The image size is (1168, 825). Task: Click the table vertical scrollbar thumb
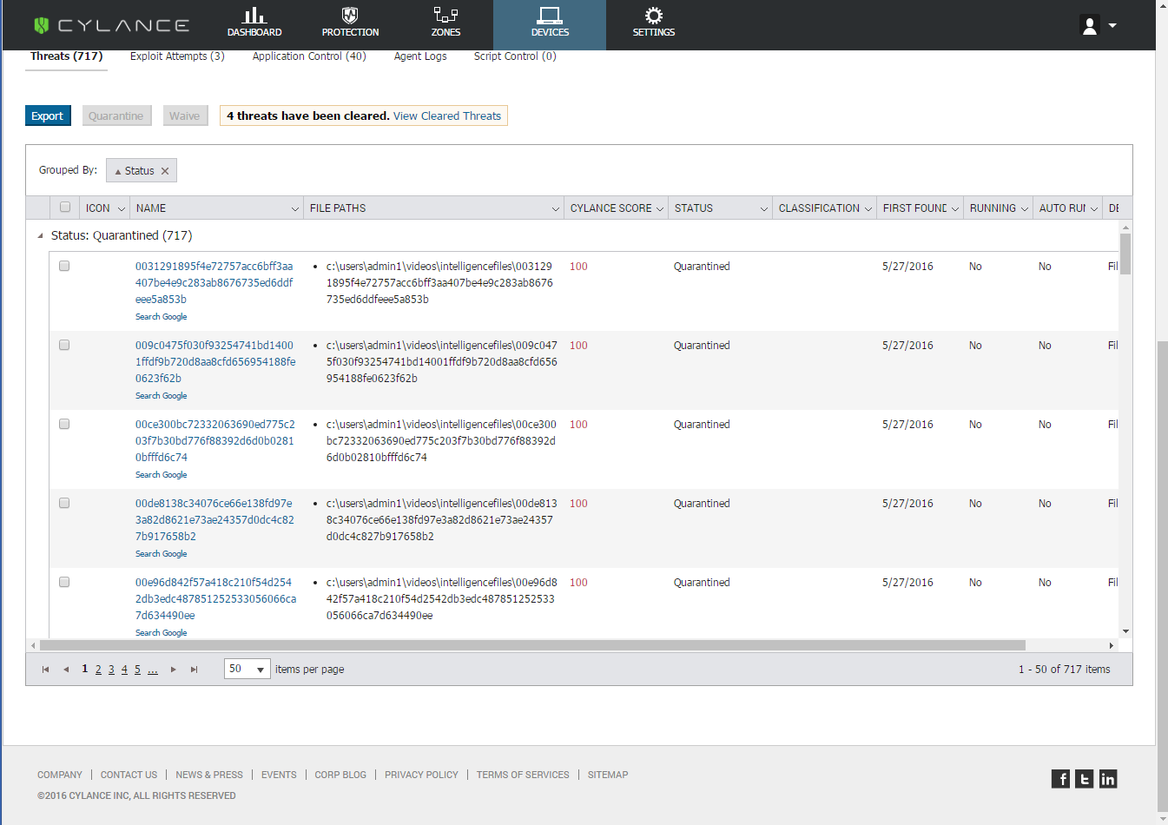(1125, 254)
